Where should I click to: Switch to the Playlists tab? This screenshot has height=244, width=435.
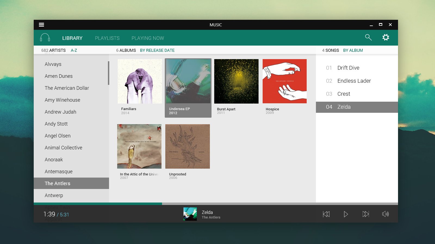(x=107, y=38)
